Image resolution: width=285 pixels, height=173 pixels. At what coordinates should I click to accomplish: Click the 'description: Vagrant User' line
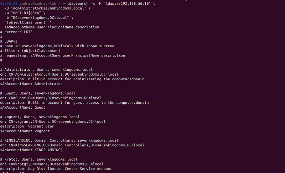point(27,126)
